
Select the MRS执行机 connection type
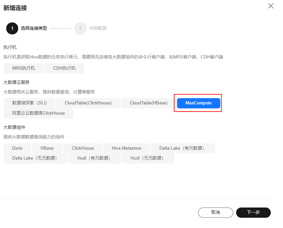pos(23,68)
